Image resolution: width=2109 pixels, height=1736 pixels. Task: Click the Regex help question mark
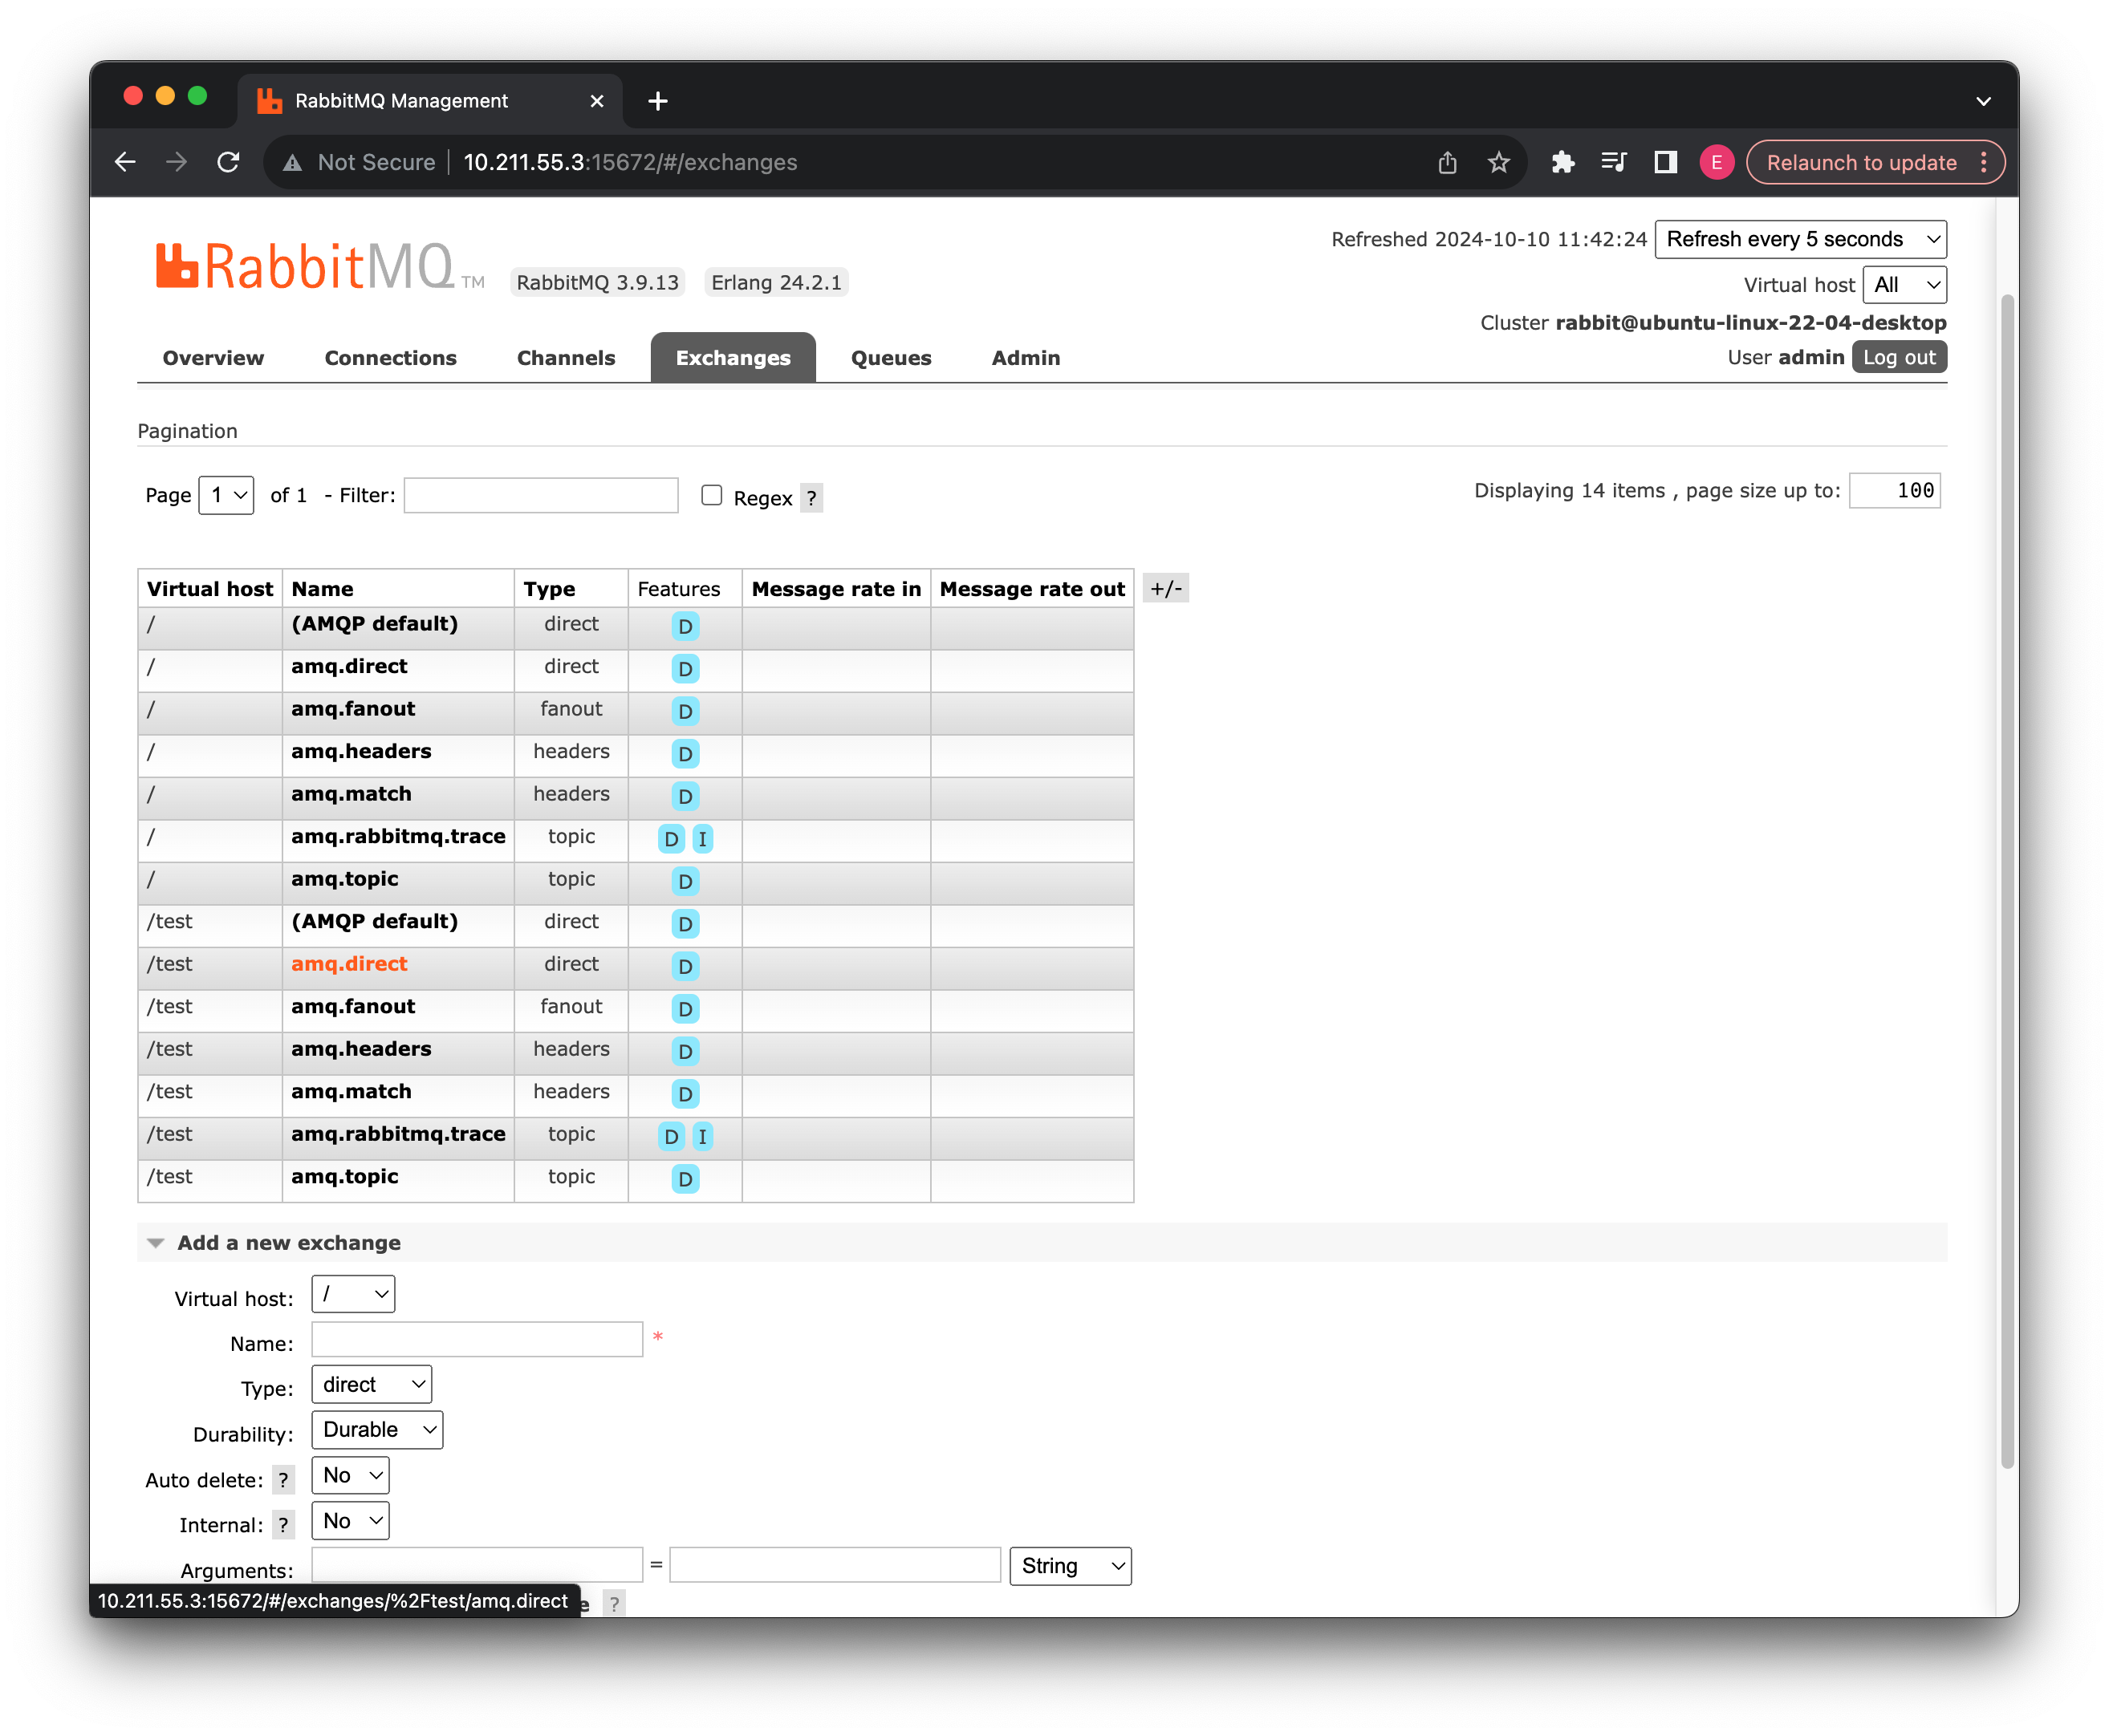coord(811,498)
